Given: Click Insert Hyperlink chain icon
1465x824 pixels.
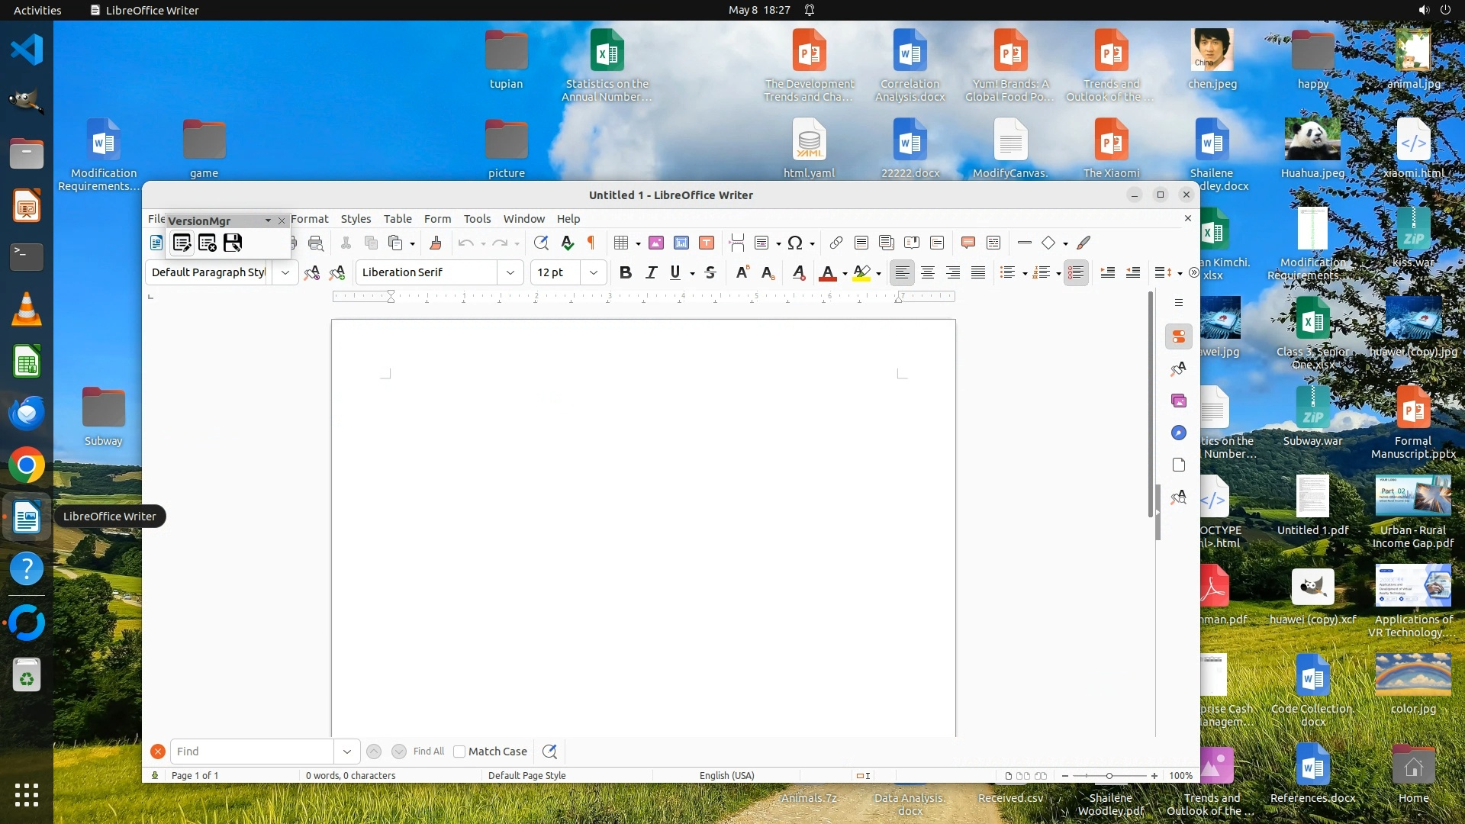Looking at the screenshot, I should [836, 243].
